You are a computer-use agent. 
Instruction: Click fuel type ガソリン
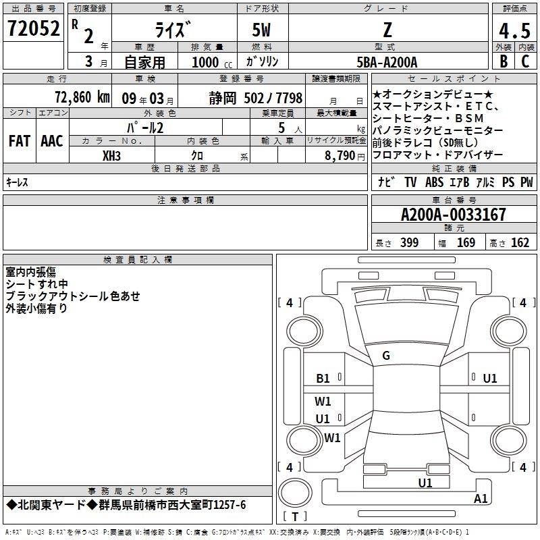(x=262, y=61)
